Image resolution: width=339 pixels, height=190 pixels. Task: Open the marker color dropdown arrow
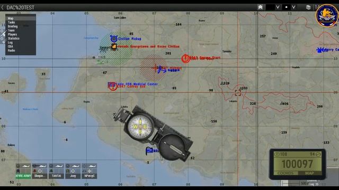[278, 7]
